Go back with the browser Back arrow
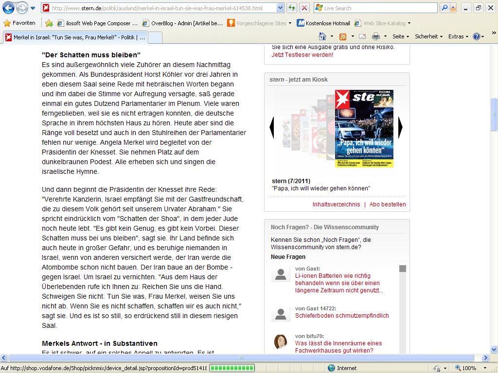 click(x=8, y=8)
